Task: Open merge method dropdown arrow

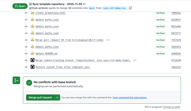Action: click(x=57, y=98)
